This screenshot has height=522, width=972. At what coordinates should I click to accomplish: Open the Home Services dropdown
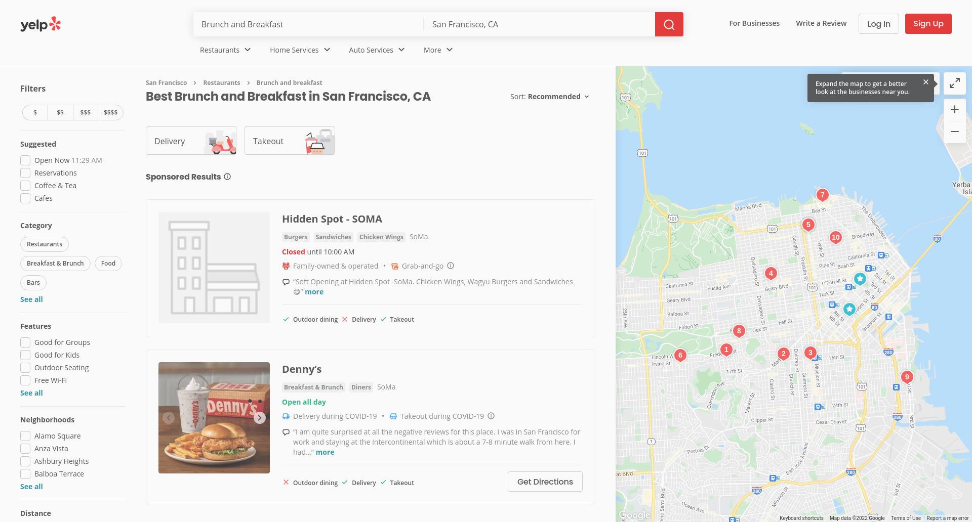tap(300, 50)
